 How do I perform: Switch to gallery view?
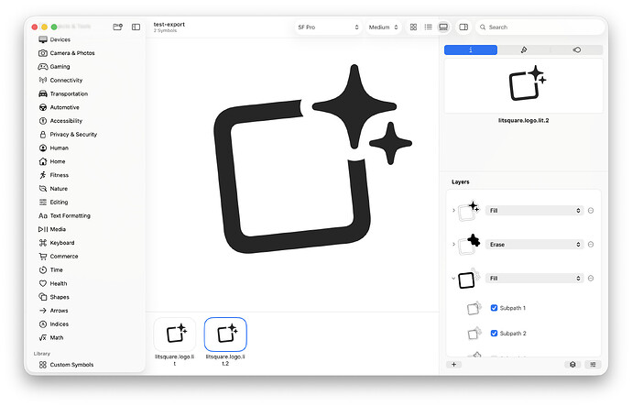point(443,27)
